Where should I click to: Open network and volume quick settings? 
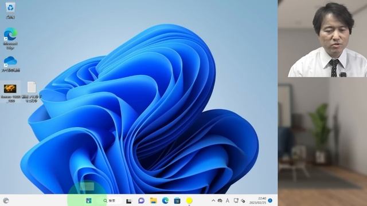pyautogui.click(x=243, y=201)
